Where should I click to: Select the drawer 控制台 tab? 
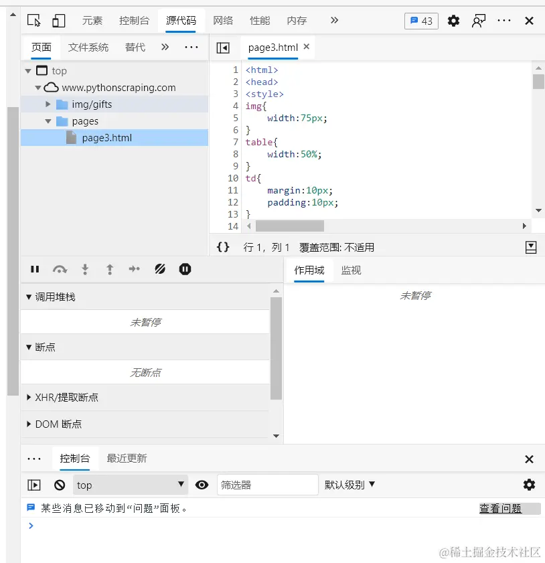(x=75, y=458)
